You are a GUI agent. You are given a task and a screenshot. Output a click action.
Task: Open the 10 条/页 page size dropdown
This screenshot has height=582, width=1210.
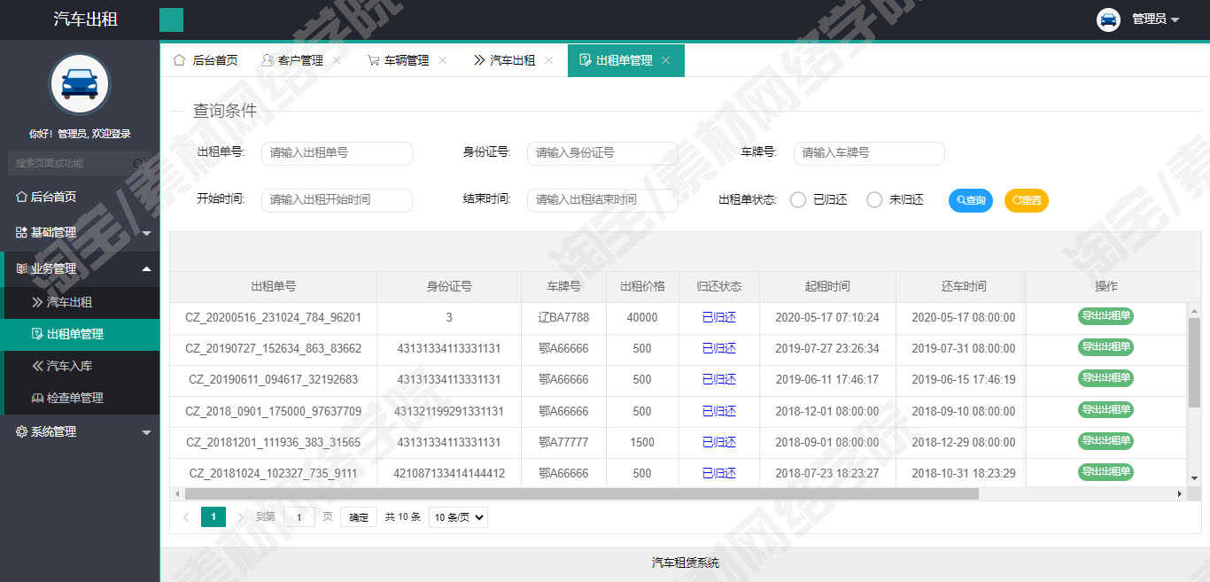click(x=458, y=517)
